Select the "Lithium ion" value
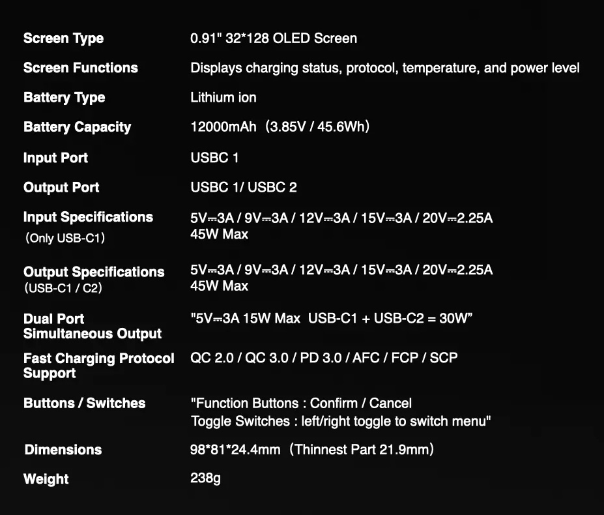 click(223, 98)
